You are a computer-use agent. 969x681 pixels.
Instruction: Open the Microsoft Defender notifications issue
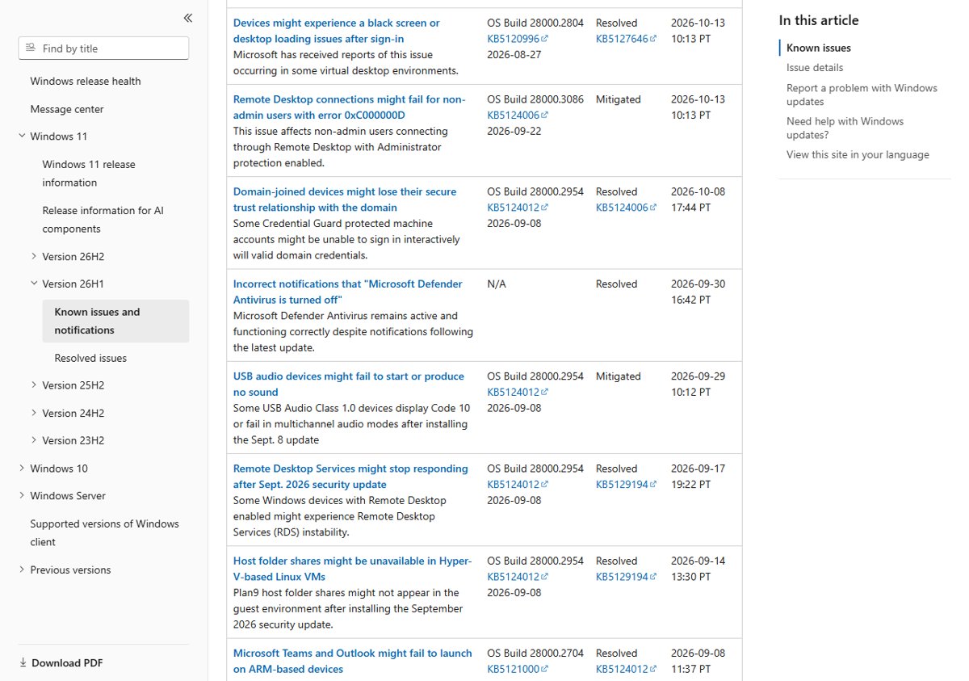pos(348,292)
